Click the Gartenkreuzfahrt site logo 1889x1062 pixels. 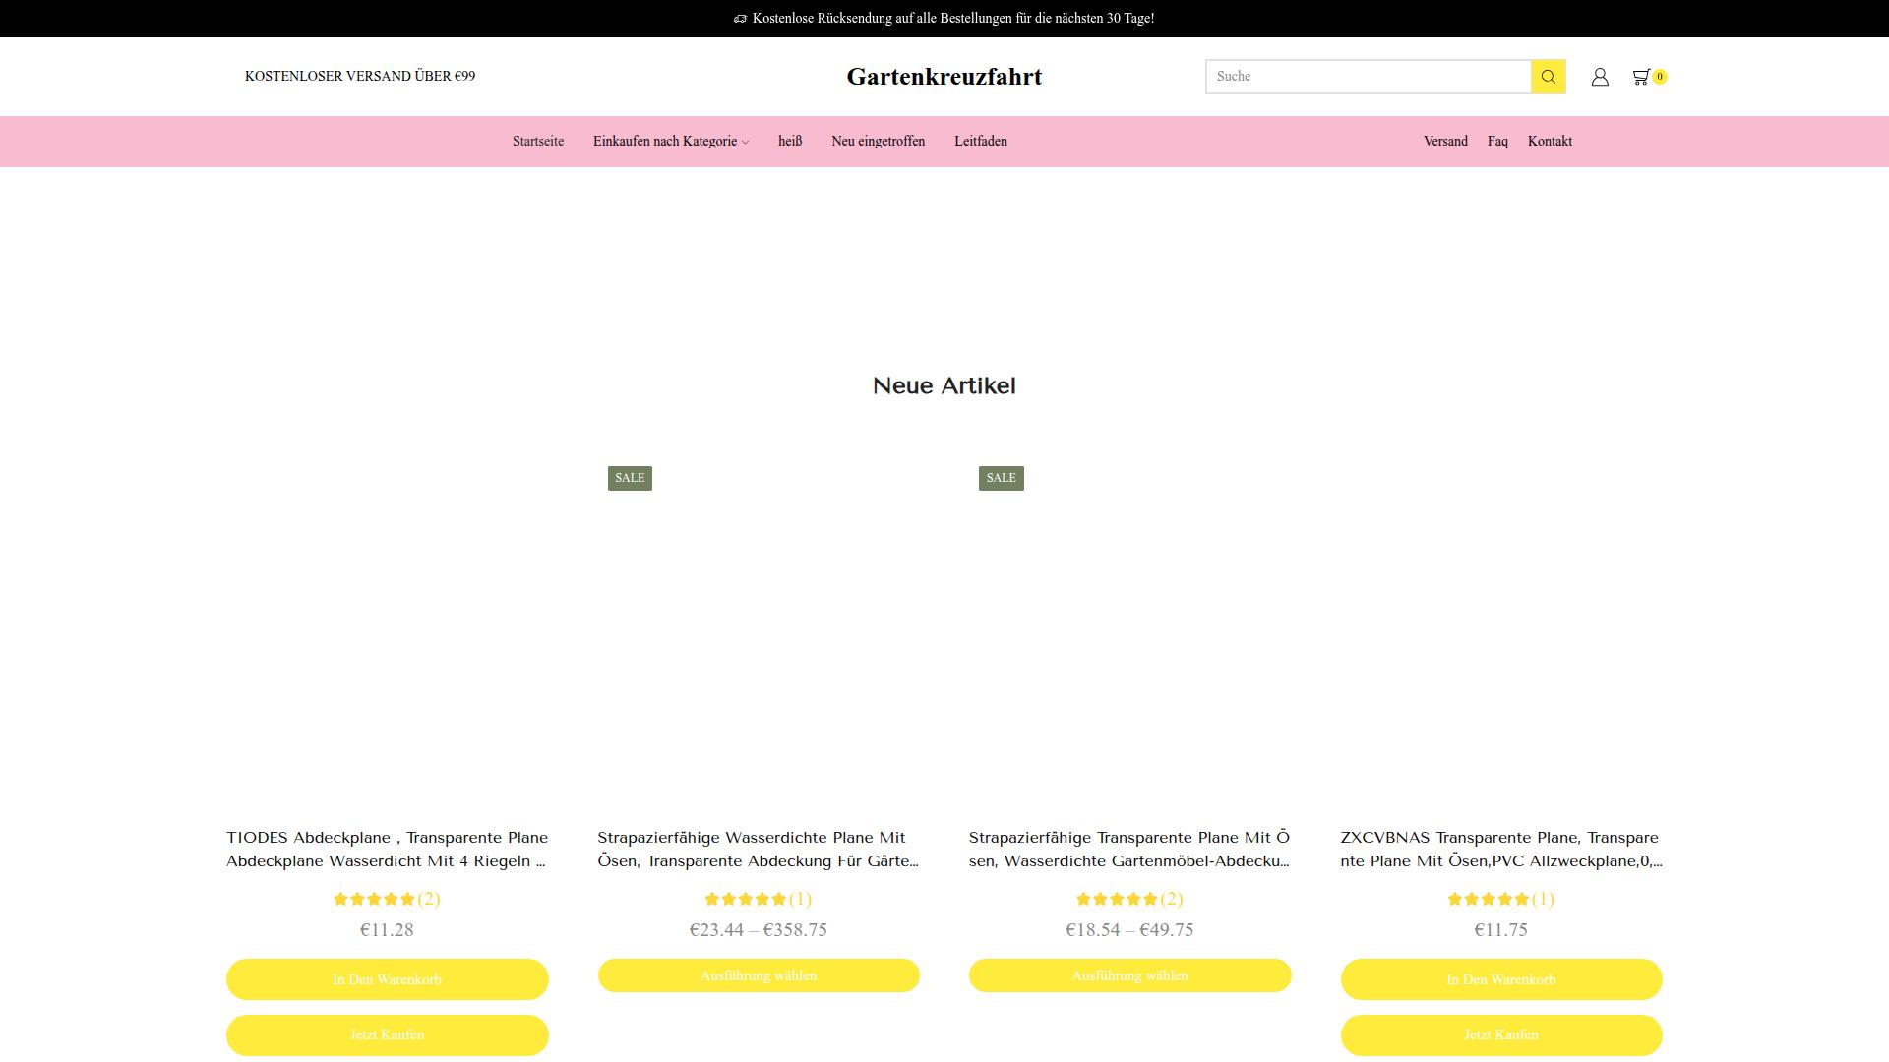(x=944, y=77)
